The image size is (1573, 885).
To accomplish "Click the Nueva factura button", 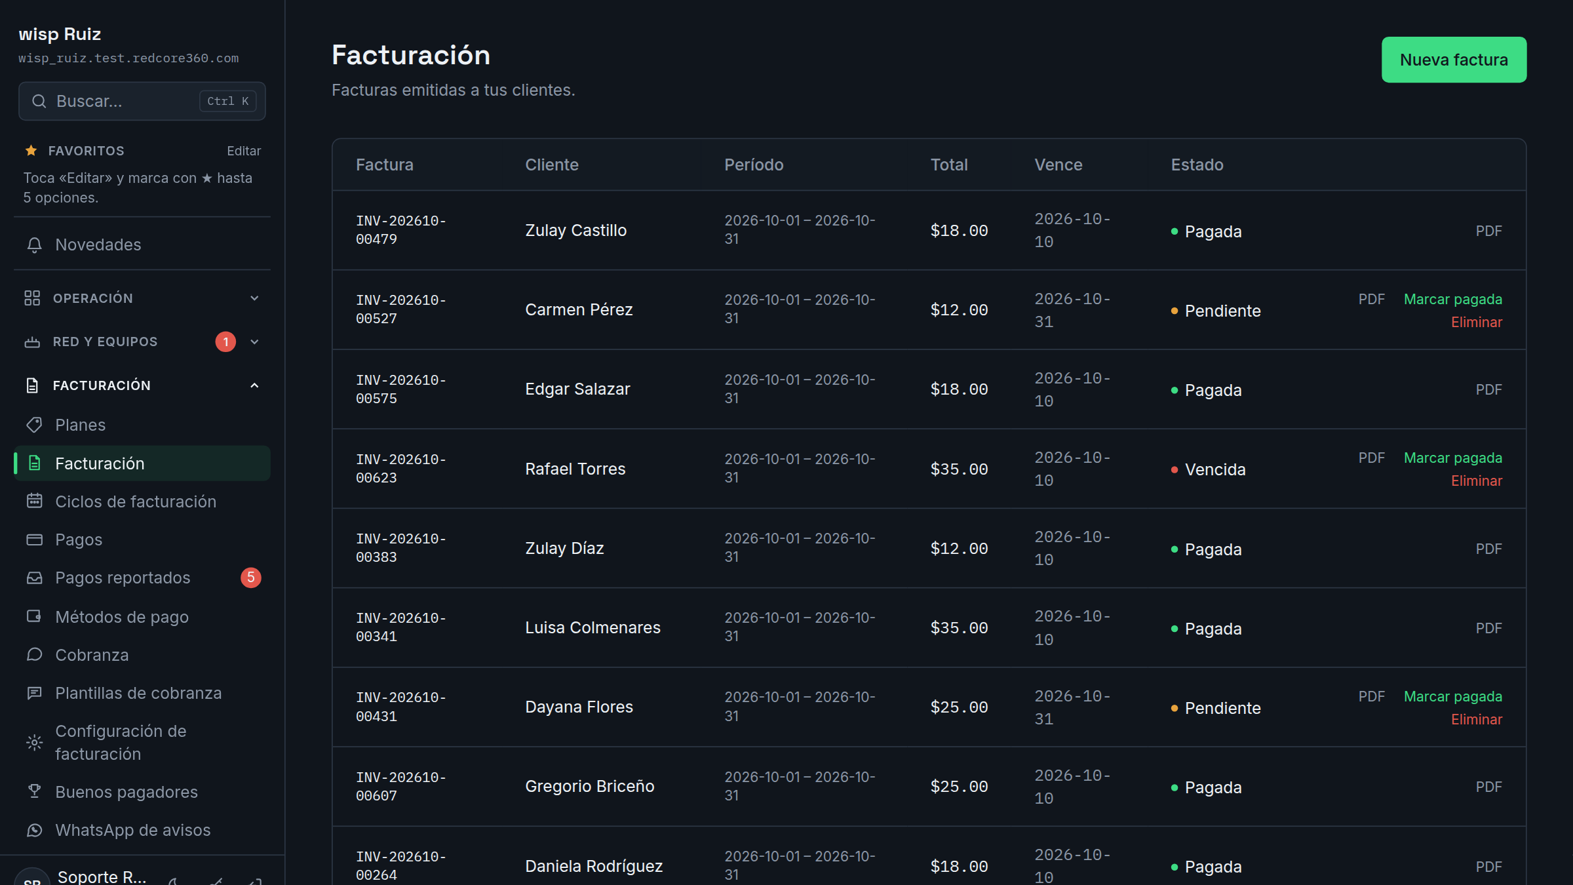I will click(1454, 60).
